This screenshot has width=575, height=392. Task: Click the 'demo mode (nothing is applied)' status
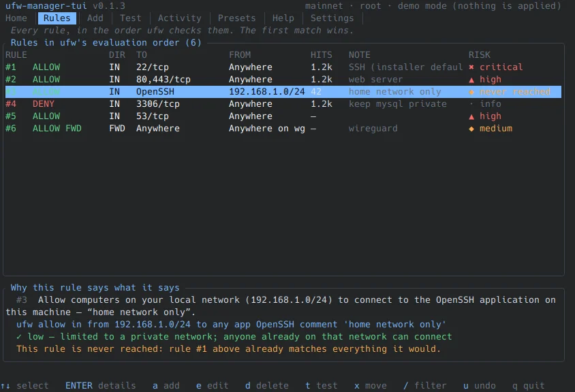tap(480, 6)
